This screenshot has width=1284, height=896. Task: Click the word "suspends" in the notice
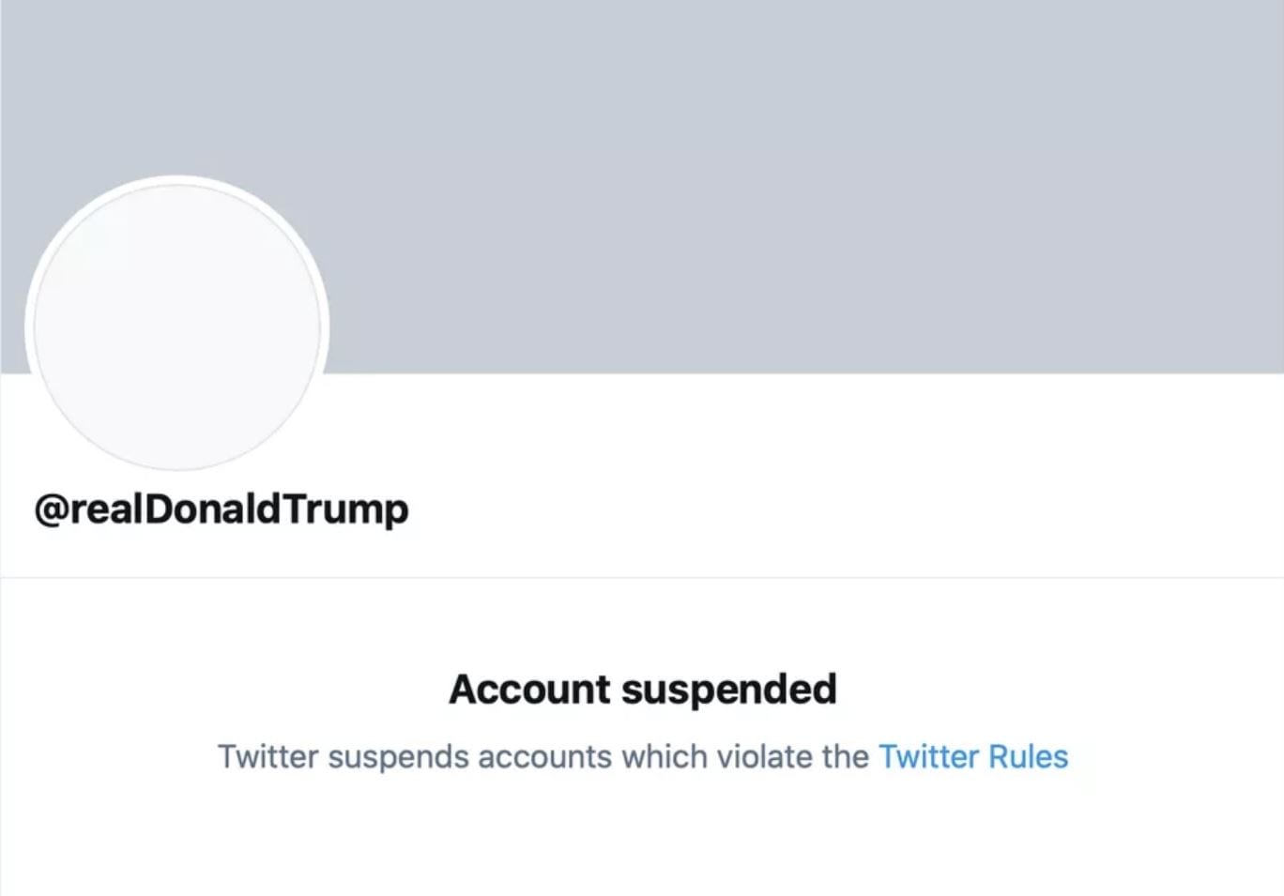(398, 756)
